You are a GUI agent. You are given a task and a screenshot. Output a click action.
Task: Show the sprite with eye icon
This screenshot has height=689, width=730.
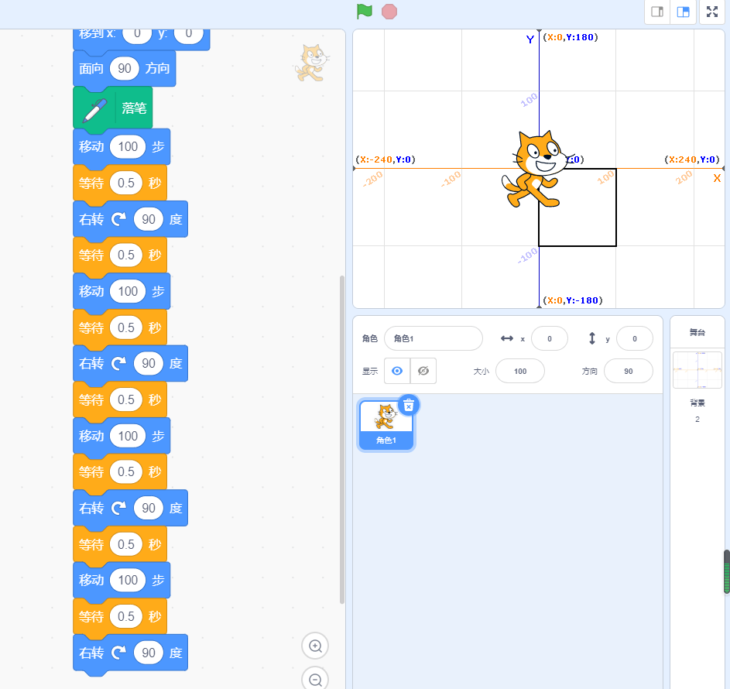point(397,371)
